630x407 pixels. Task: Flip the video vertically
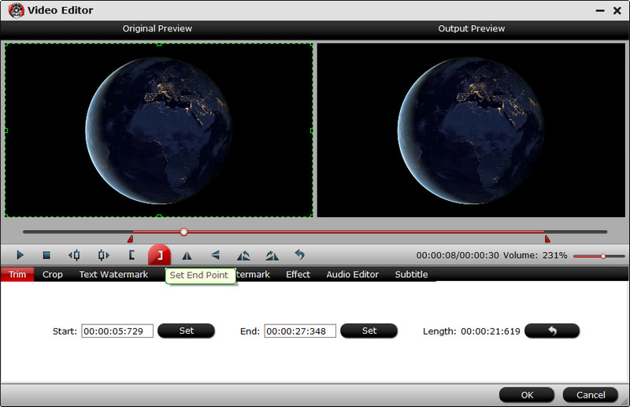click(x=215, y=255)
